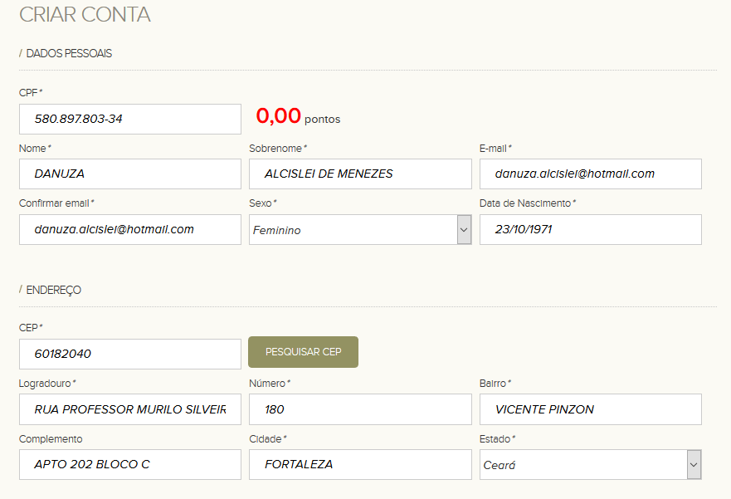Viewport: 731px width, 499px height.
Task: Select the Logradouro address field
Action: click(130, 409)
